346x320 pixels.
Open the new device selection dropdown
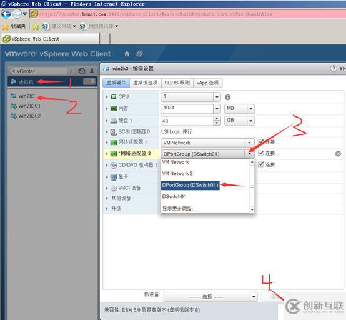(210, 297)
